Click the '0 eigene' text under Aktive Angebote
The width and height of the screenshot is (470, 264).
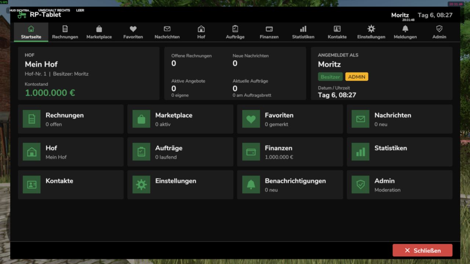click(x=180, y=95)
